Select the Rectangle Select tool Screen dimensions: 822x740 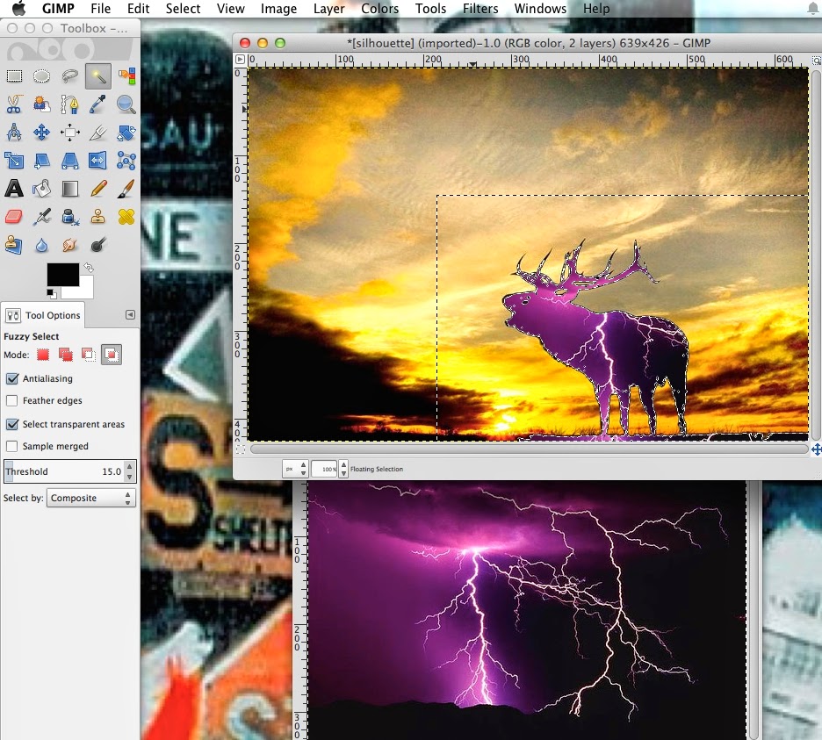point(14,76)
